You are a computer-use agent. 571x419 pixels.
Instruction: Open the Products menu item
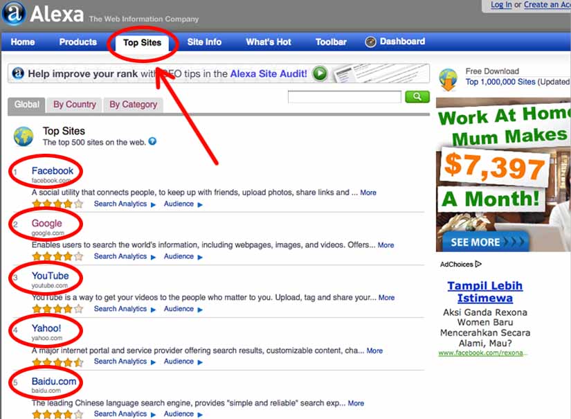pyautogui.click(x=78, y=42)
